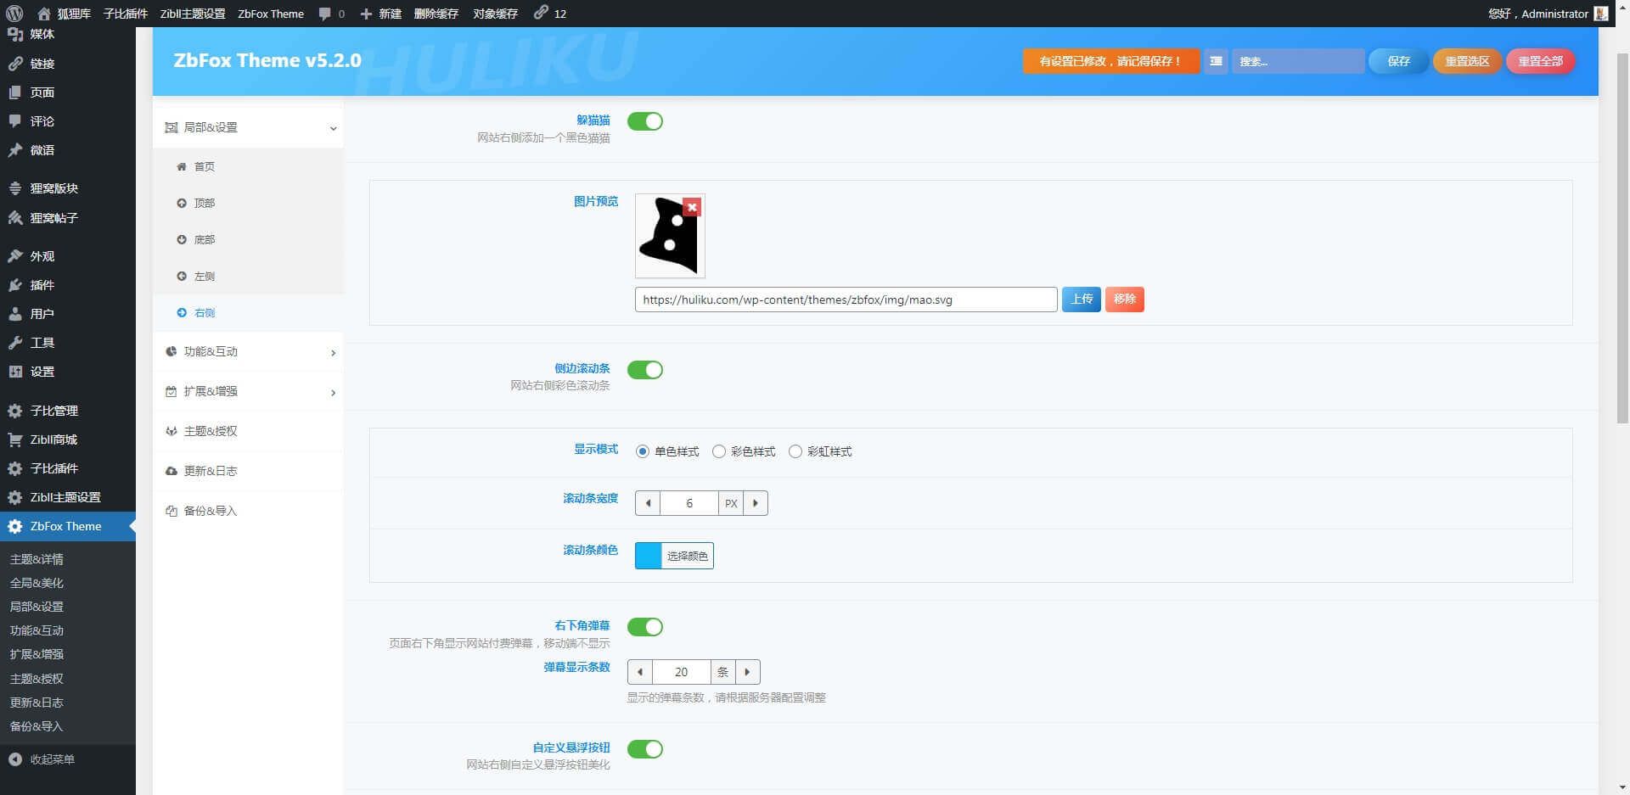Click the WordPress logo icon in admin bar
Viewport: 1630px width, 795px height.
[x=14, y=14]
